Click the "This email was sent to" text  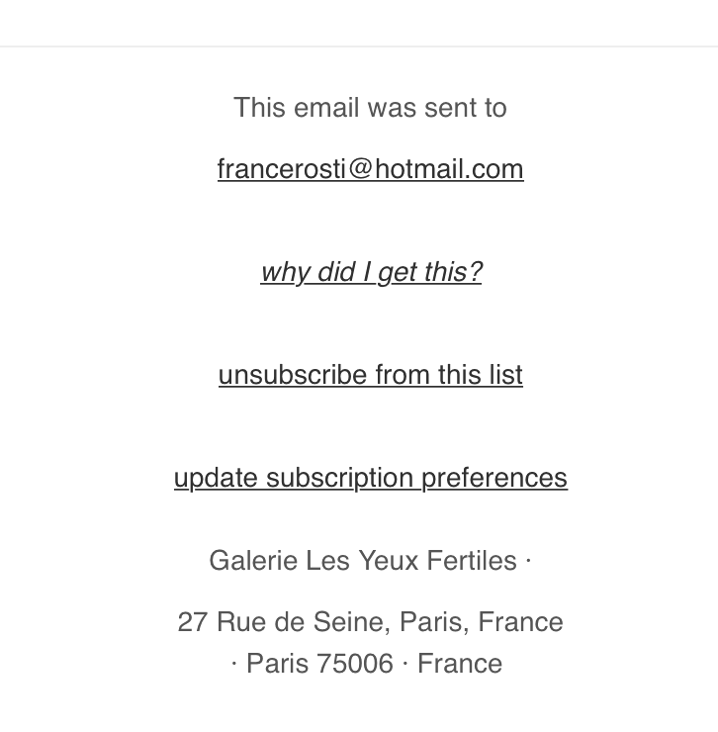coord(370,108)
